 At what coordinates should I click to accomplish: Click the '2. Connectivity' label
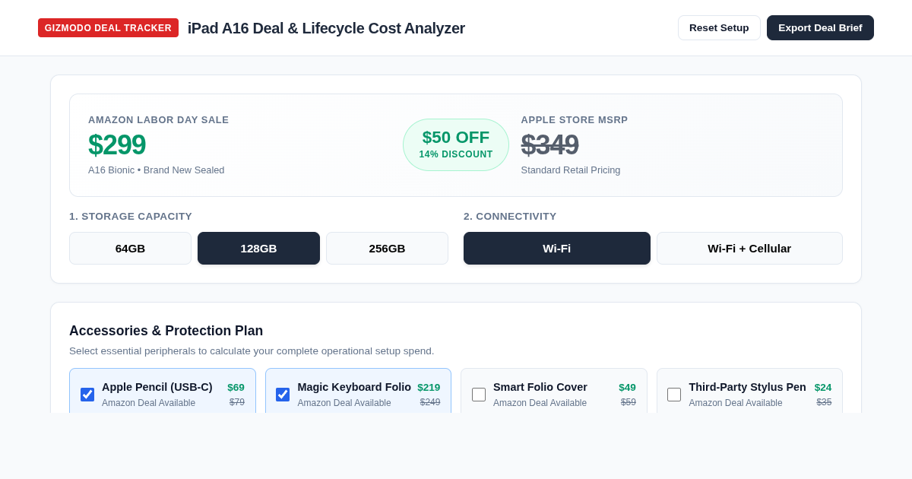click(x=510, y=217)
